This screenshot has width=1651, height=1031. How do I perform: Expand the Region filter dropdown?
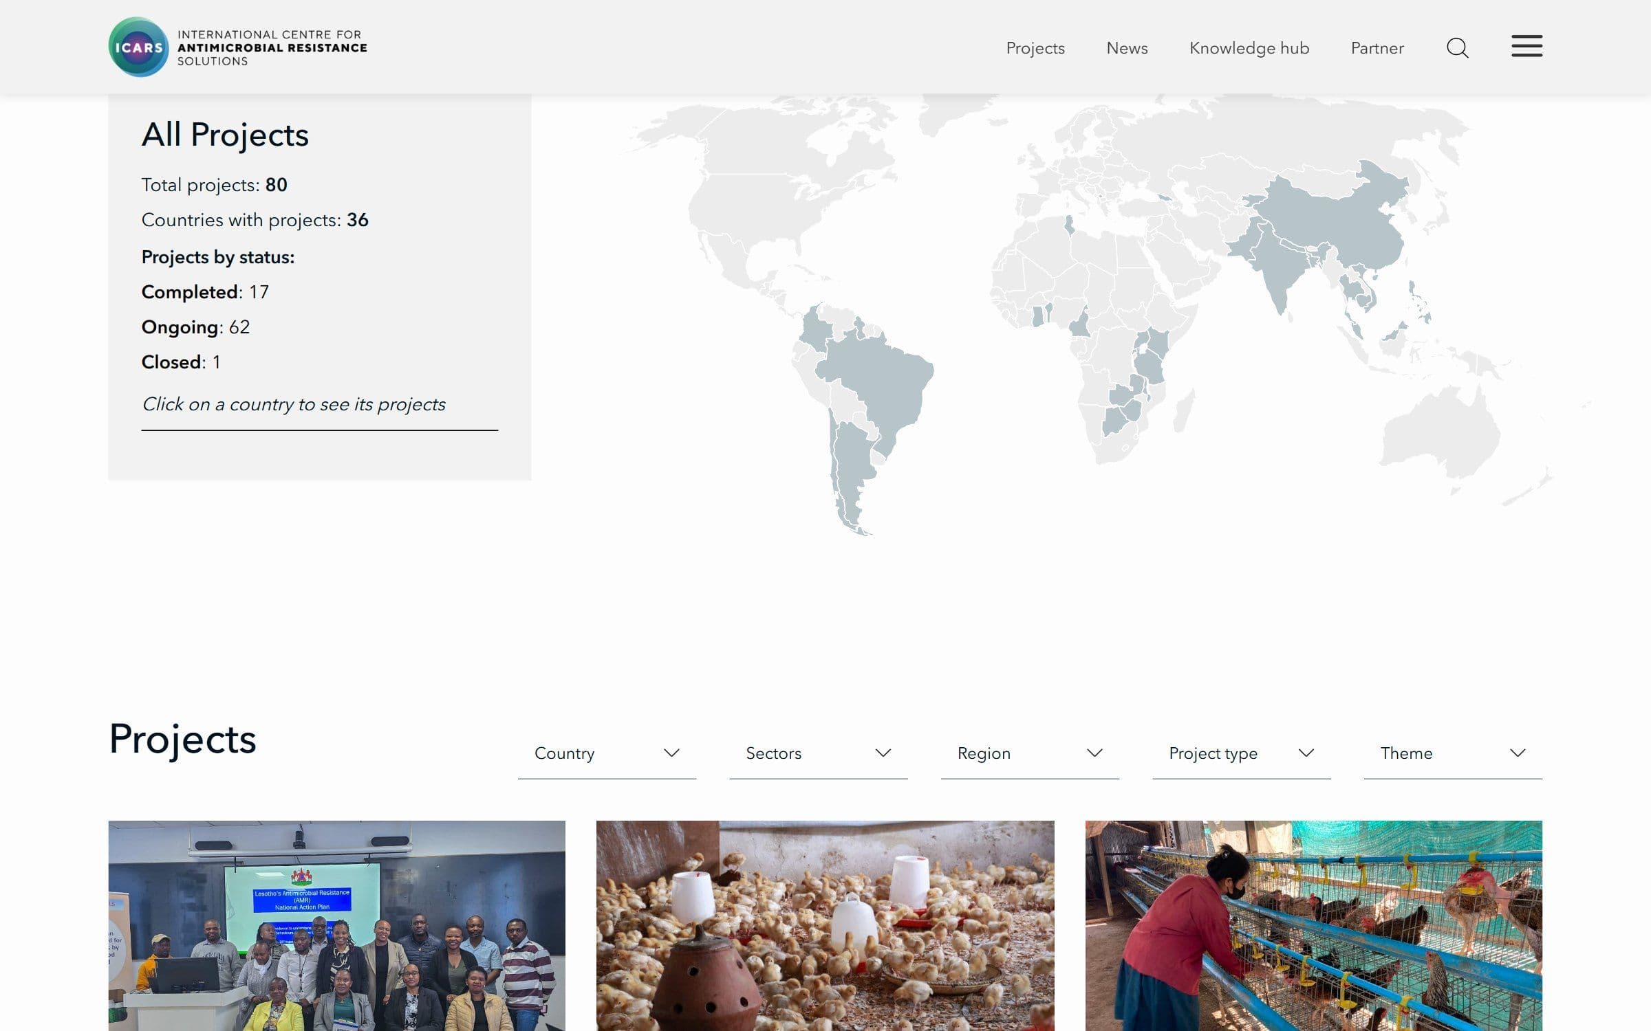pyautogui.click(x=1030, y=753)
